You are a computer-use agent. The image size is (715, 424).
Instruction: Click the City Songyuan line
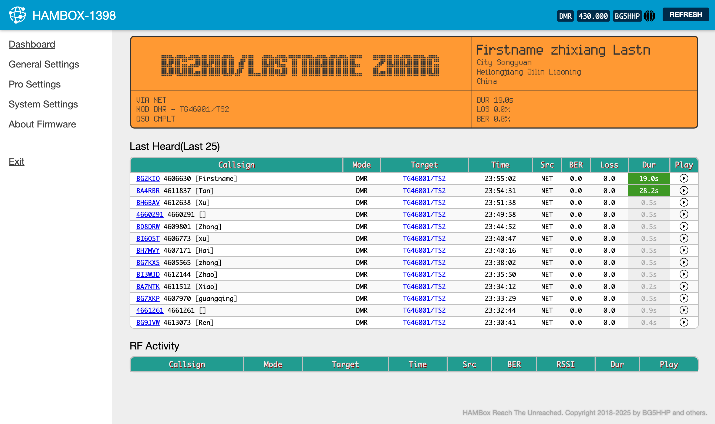tap(504, 63)
